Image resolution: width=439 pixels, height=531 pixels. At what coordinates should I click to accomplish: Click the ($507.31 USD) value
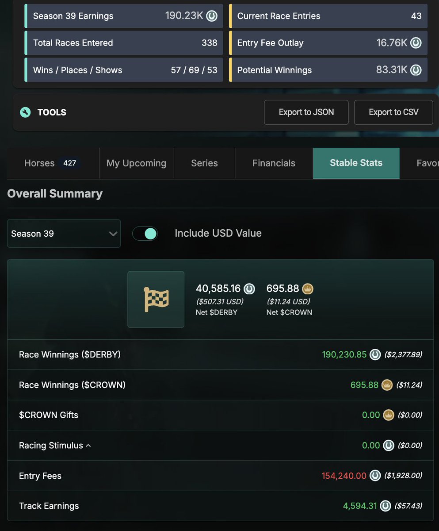point(220,301)
